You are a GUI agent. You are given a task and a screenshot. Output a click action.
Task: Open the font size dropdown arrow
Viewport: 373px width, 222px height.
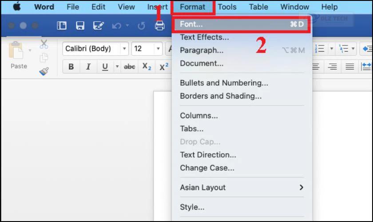(x=158, y=48)
